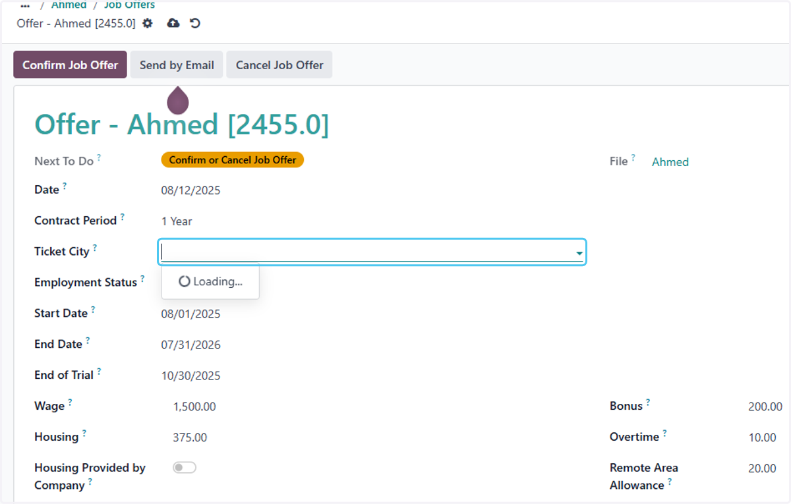Open the gear actions menu
The image size is (791, 504).
[x=147, y=23]
